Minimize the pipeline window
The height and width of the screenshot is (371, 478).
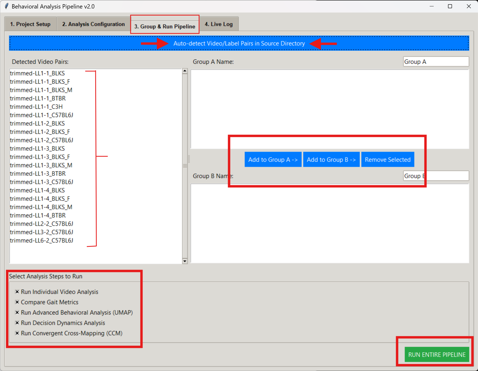(432, 6)
